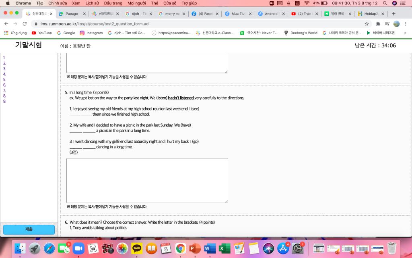Open minimized PowerPoint window thumbnail next to Trash

[x=377, y=248]
